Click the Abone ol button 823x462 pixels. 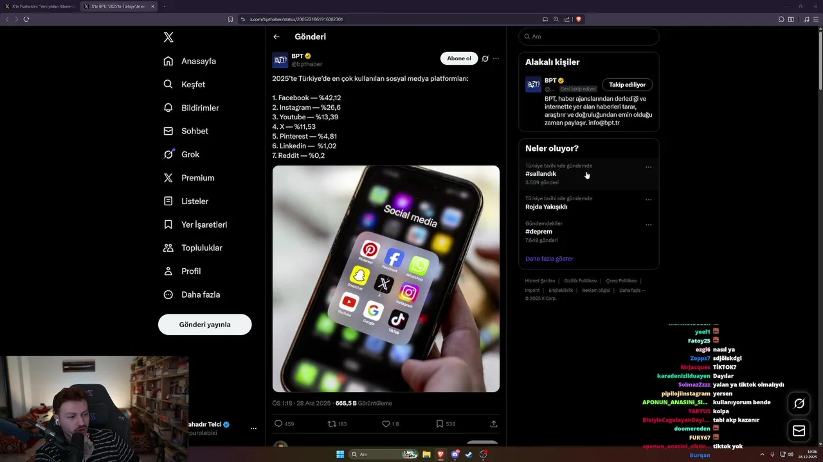click(459, 58)
